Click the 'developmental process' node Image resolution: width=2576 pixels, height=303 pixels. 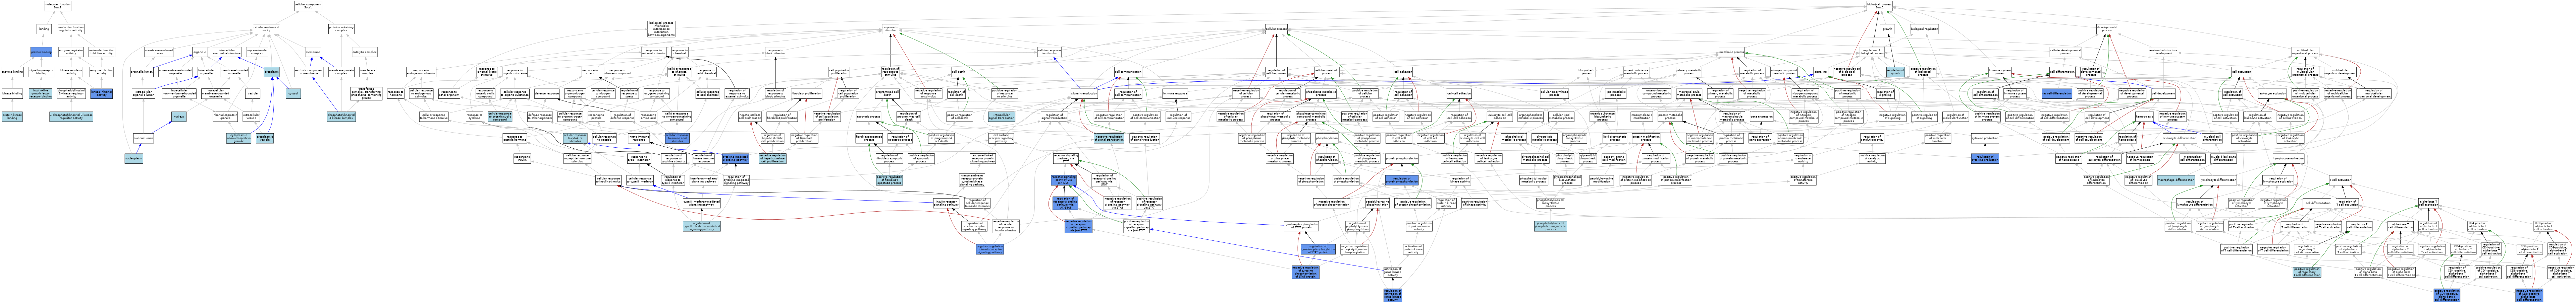2107,29
